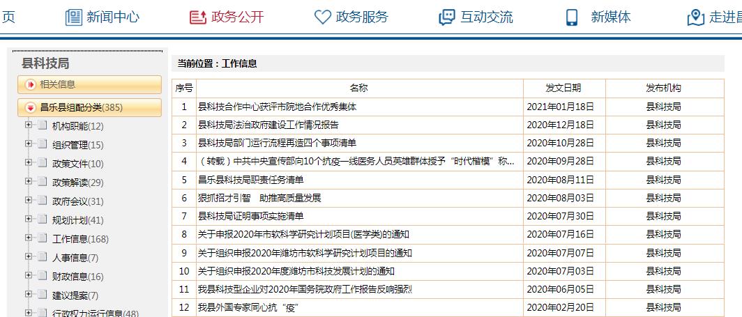Click the 政务公开 red document icon
This screenshot has width=742, height=317.
(198, 17)
